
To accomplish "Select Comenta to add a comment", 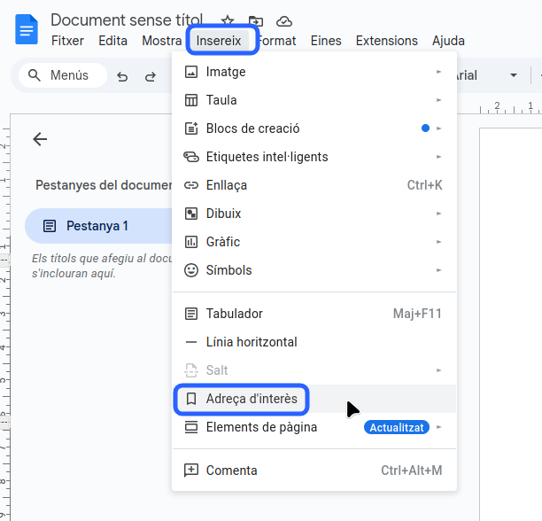I will point(231,470).
